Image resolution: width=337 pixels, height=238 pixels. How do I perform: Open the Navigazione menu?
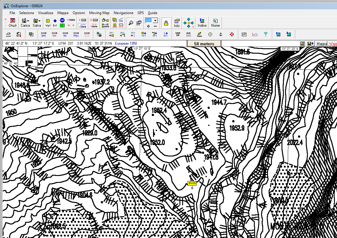(123, 13)
